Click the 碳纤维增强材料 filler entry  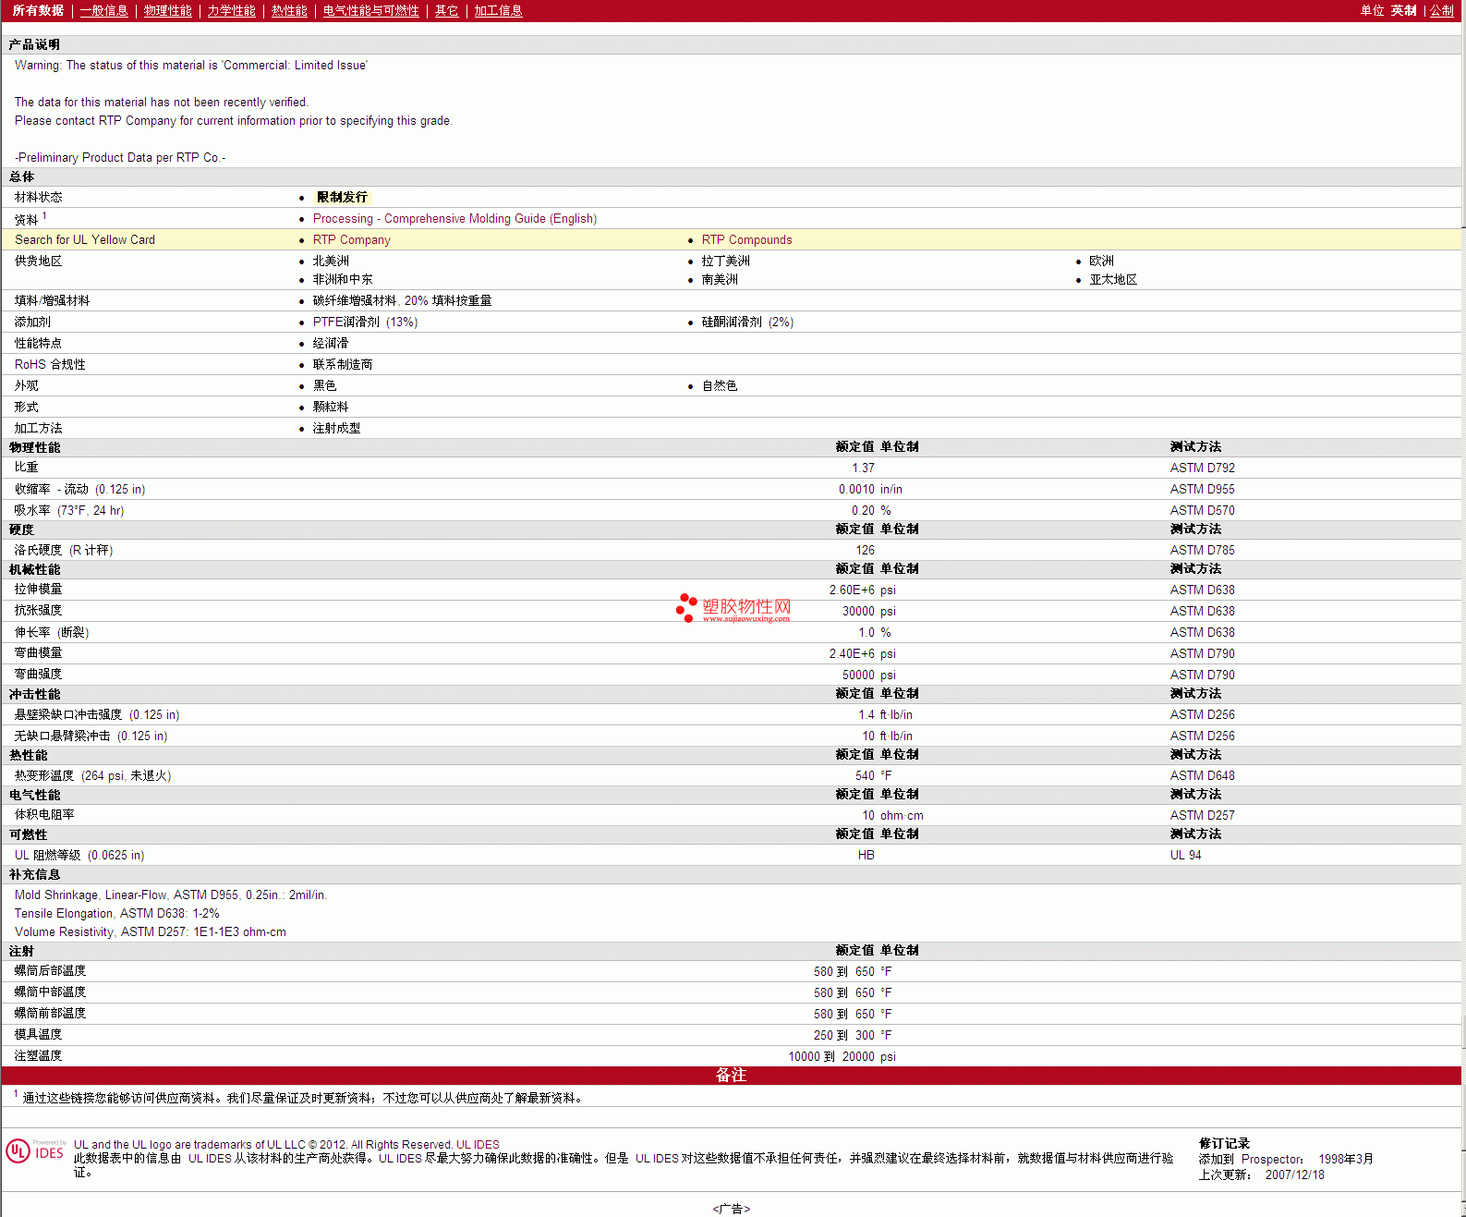[x=402, y=301]
